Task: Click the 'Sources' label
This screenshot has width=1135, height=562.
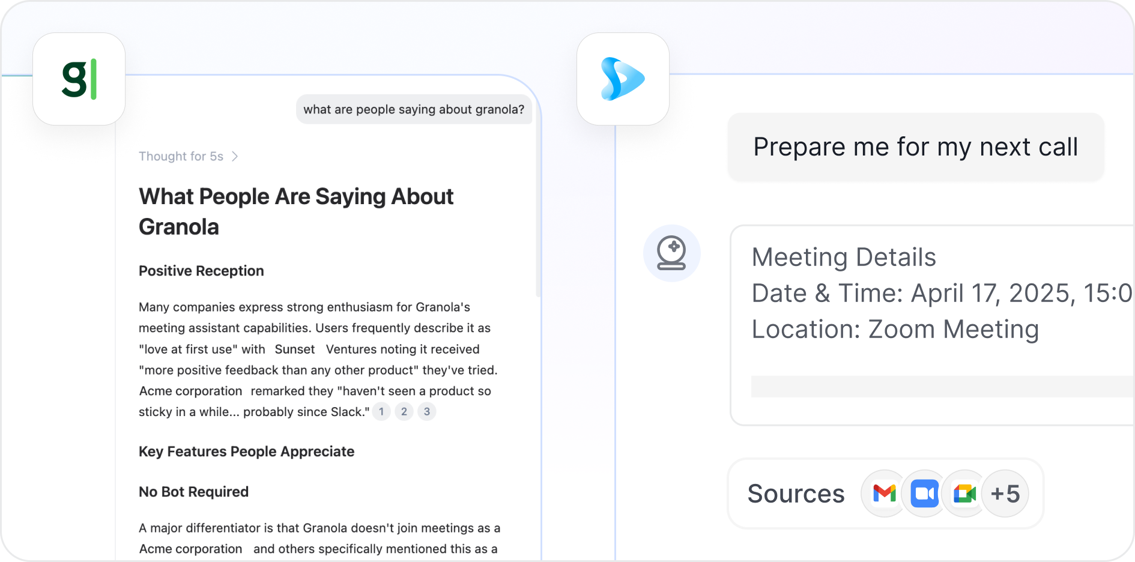Action: [x=796, y=494]
